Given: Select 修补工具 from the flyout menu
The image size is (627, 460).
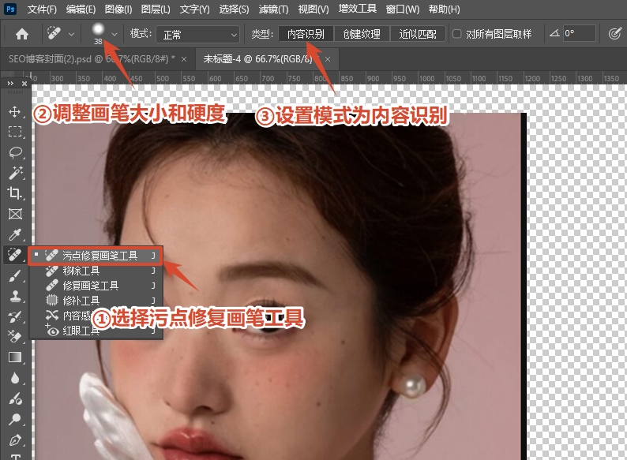Looking at the screenshot, I should (x=81, y=301).
